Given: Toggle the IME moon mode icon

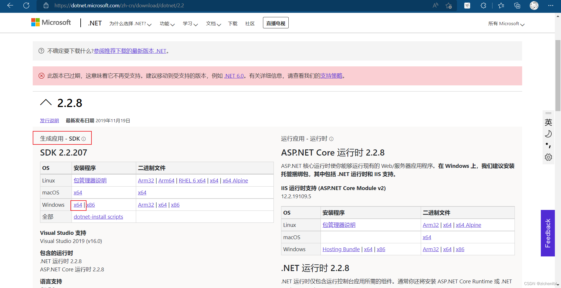Looking at the screenshot, I should [x=548, y=134].
